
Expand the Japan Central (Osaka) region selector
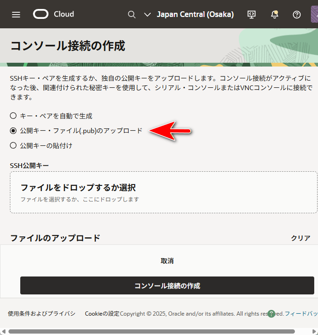coord(195,14)
